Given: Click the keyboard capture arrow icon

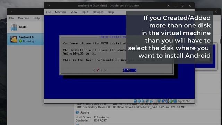Looking at the screenshot, I should click(175, 101).
